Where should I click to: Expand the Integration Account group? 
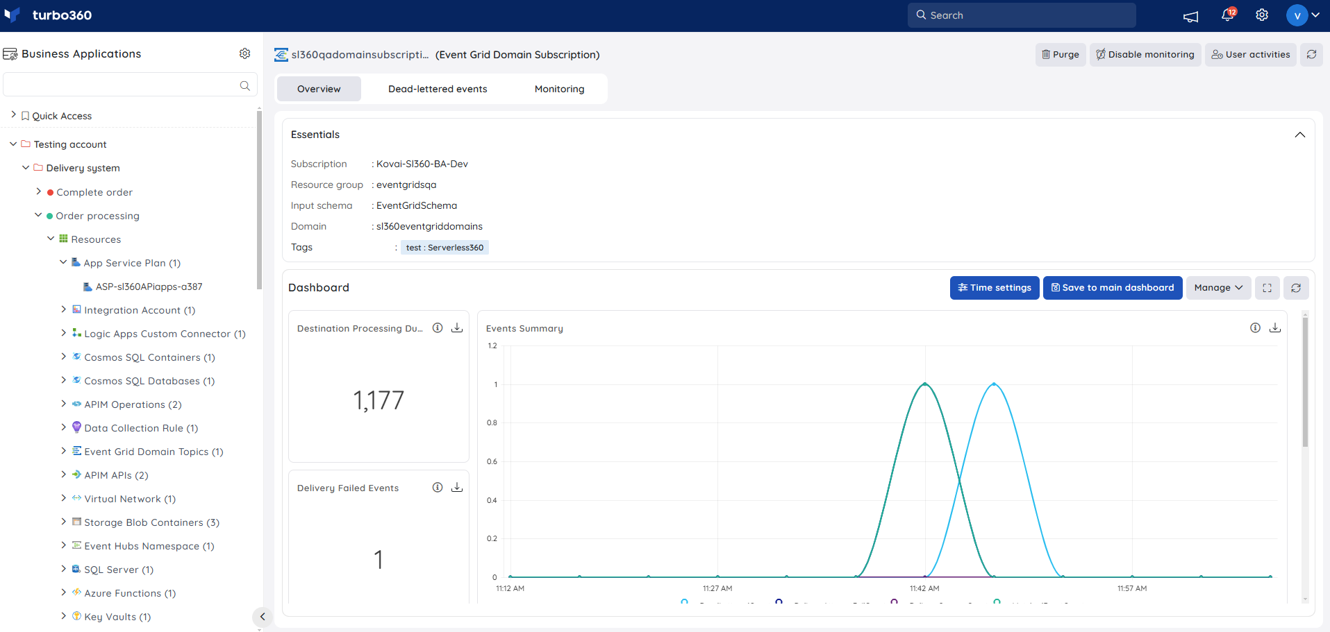point(63,309)
